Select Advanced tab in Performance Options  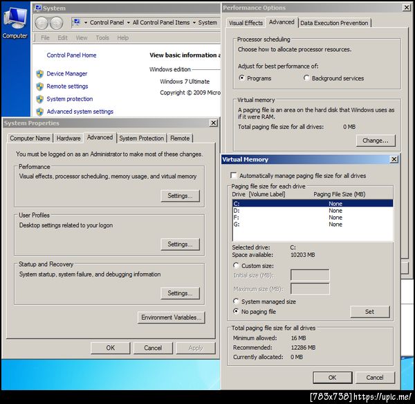(282, 22)
